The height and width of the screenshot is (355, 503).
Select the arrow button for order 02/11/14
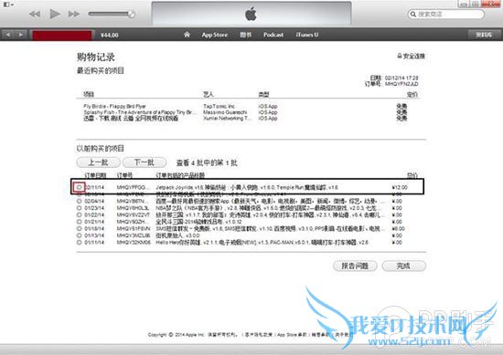point(79,187)
